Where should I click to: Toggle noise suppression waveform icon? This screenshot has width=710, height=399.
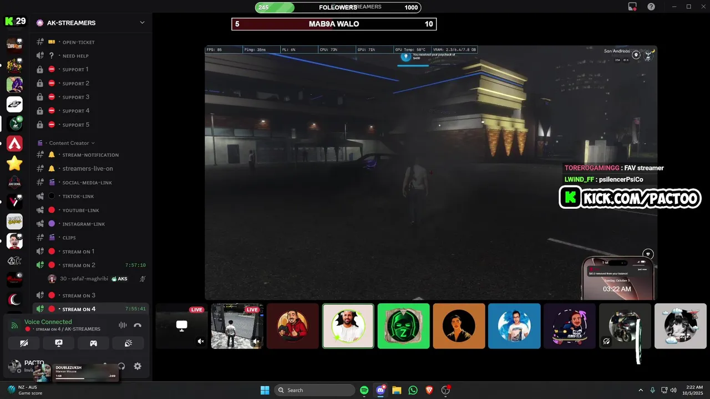123,325
